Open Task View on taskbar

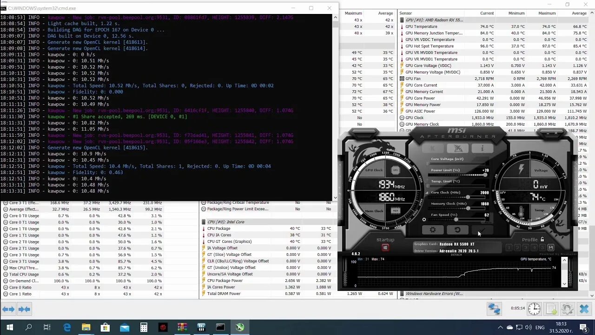47,328
